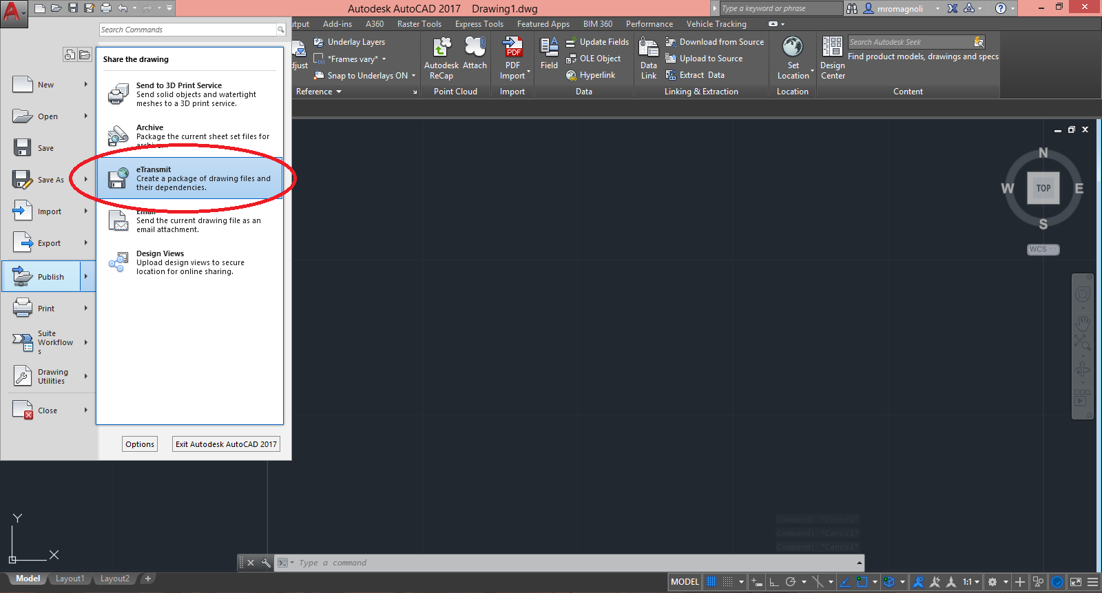Click the Plot printer icon in Quick Access toolbar
This screenshot has width=1102, height=593.
click(106, 8)
